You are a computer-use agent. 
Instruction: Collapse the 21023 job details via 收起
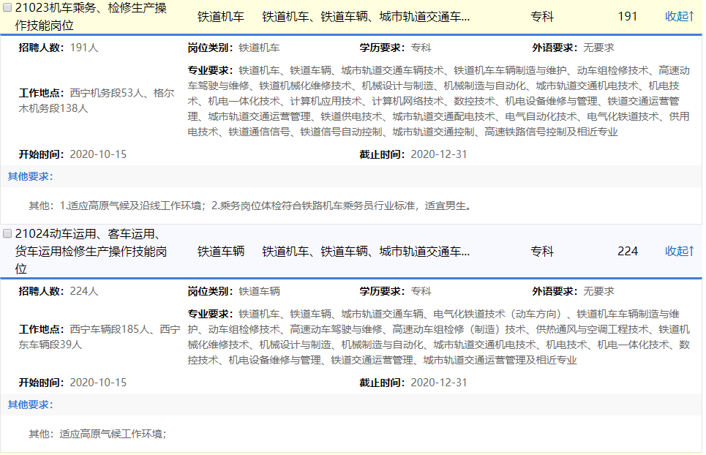click(679, 16)
